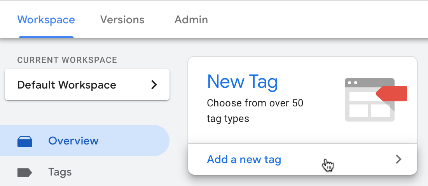This screenshot has width=428, height=186.
Task: Click the "Default Workspace" name text
Action: coord(66,85)
